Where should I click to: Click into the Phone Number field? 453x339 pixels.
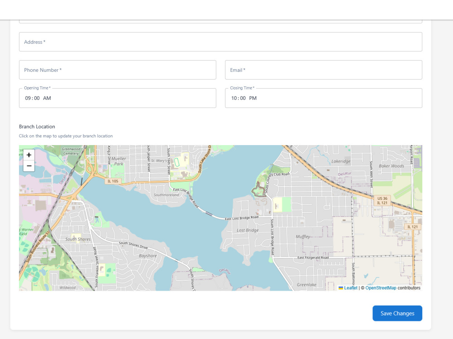118,70
